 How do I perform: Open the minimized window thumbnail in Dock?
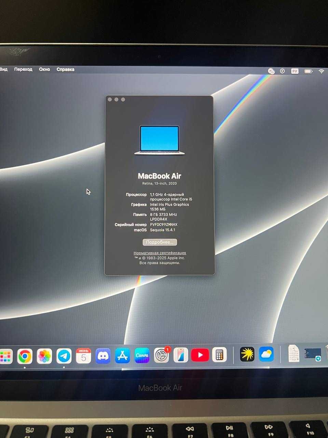coord(313,355)
